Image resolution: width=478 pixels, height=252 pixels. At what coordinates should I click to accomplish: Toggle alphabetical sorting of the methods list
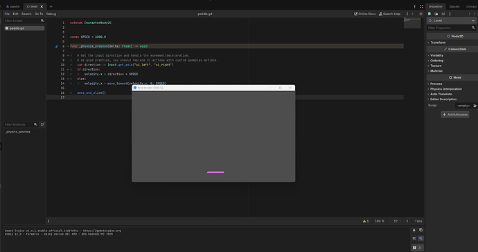click(x=43, y=124)
